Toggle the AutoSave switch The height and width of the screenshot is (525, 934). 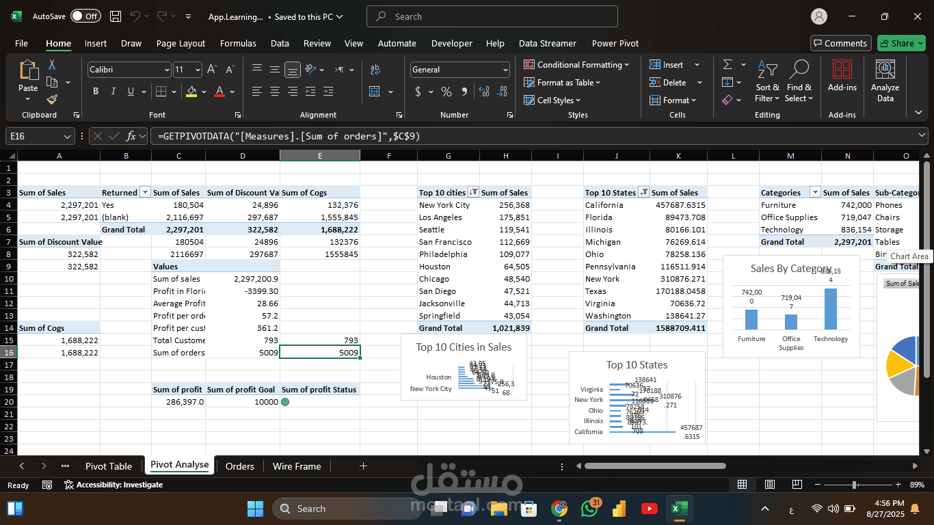coord(85,16)
